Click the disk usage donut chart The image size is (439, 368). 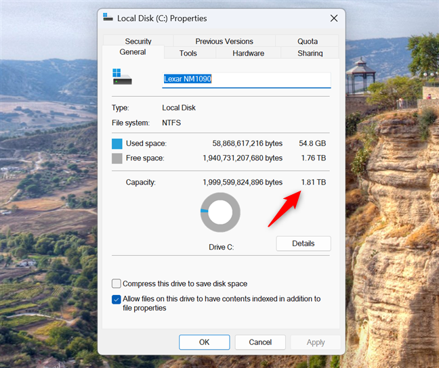coord(221,212)
